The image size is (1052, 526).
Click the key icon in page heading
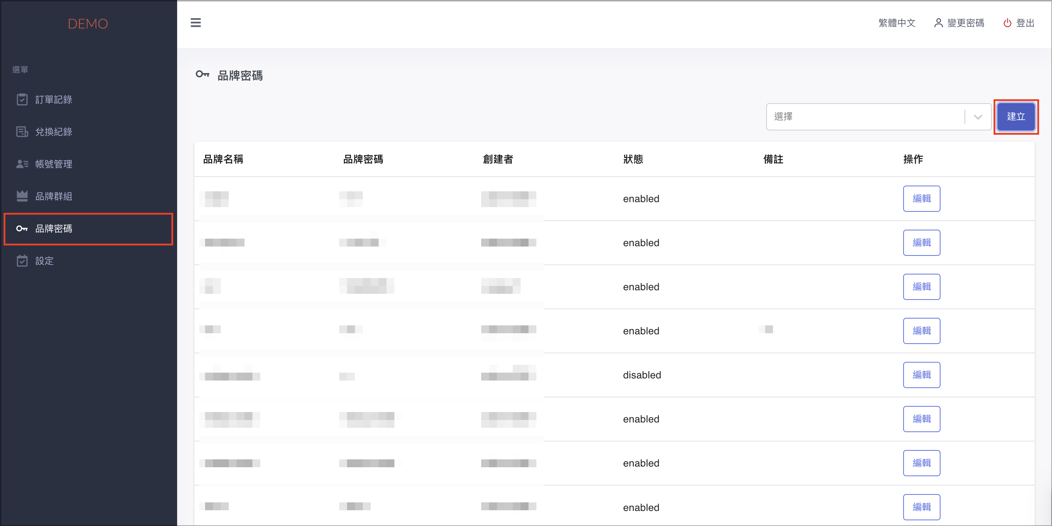pos(203,74)
